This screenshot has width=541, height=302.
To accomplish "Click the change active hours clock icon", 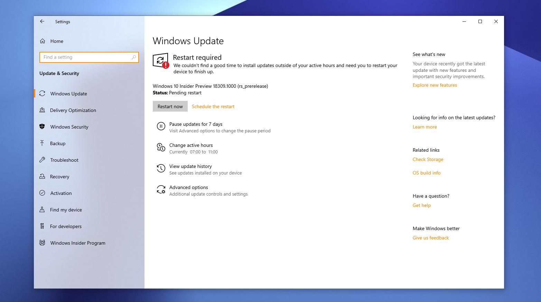I will pos(161,148).
